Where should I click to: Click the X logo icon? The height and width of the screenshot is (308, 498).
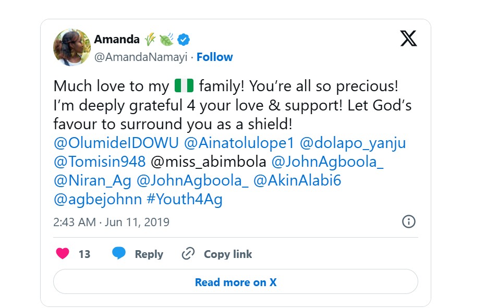coord(408,38)
